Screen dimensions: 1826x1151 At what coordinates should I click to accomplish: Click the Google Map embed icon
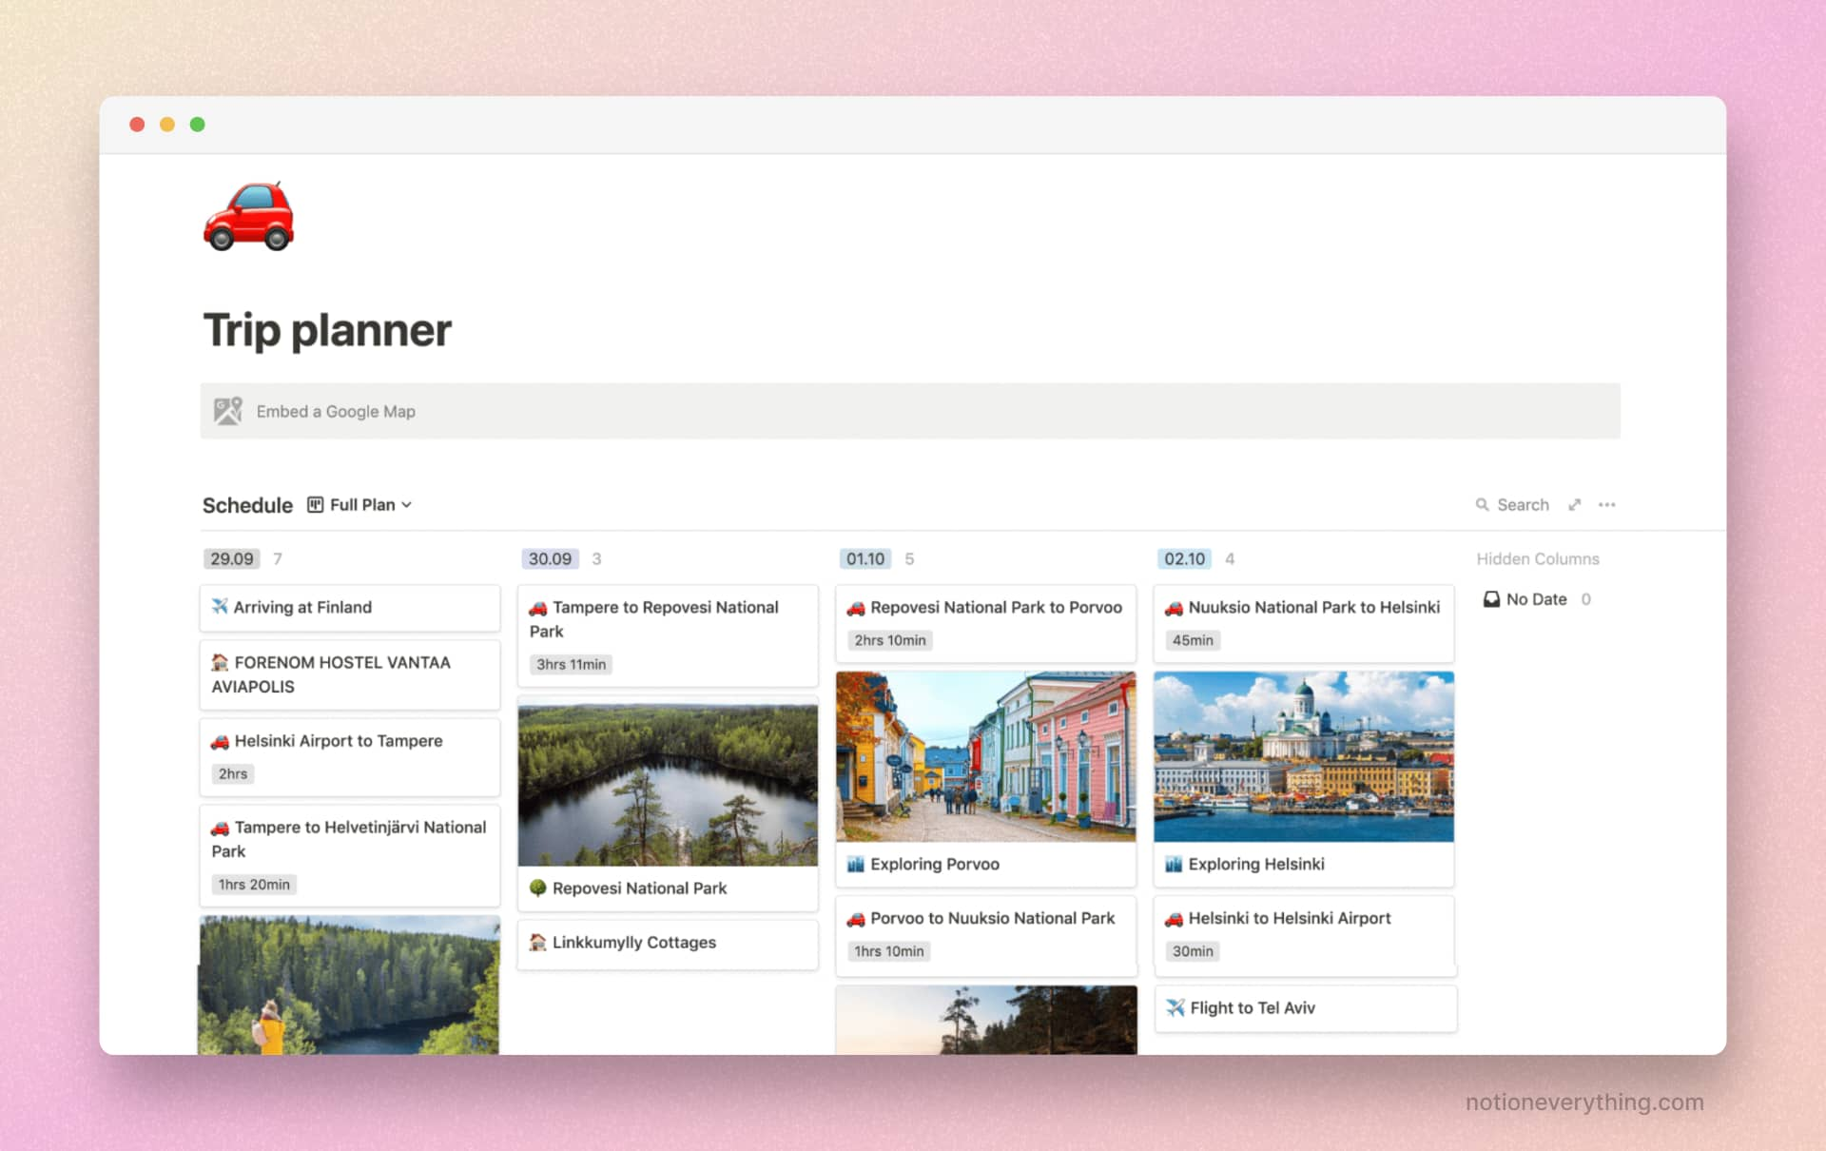click(228, 411)
